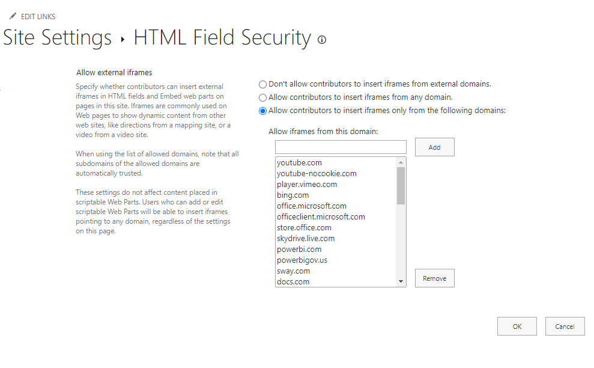Choose "Allow iframes from any domain" option

click(x=262, y=97)
